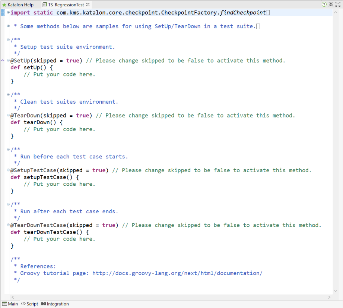Collapse the @TearDown method block
This screenshot has width=343, height=308.
(x=8, y=115)
